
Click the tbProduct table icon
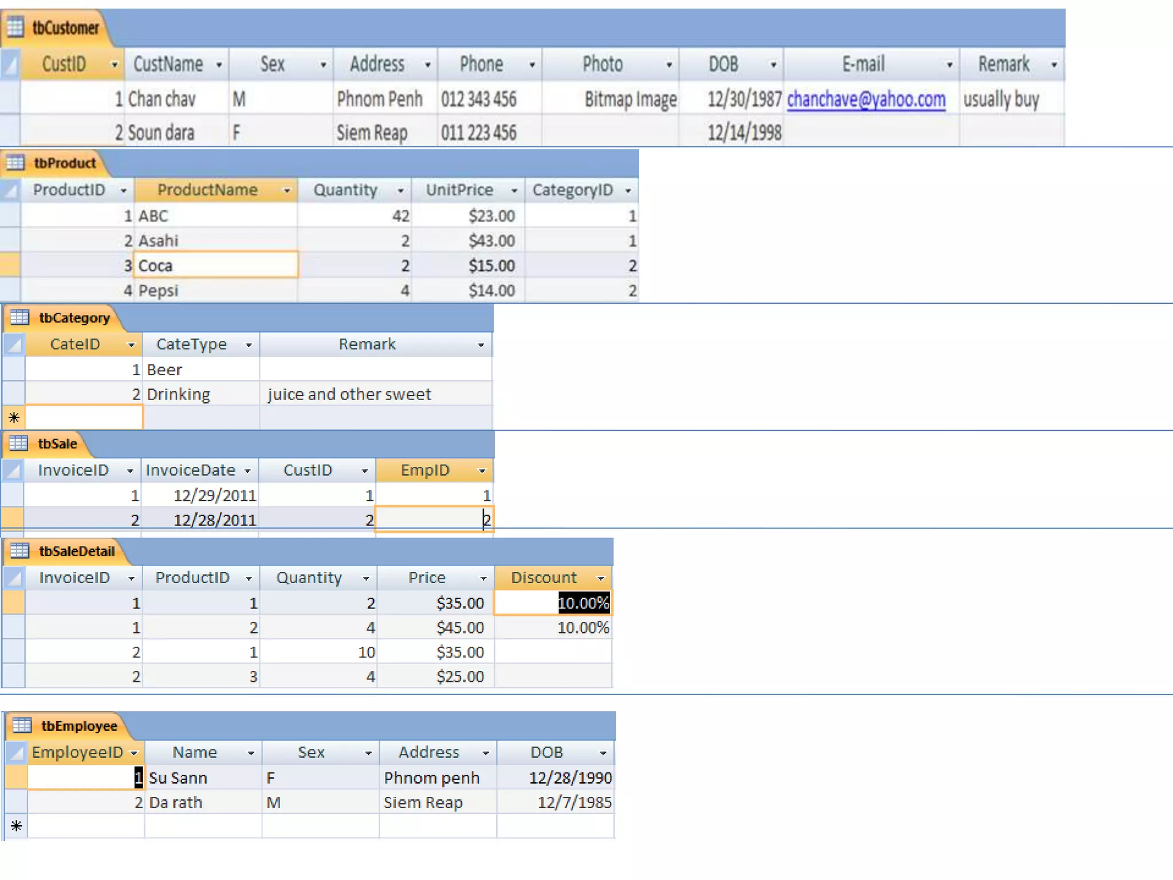pos(15,163)
